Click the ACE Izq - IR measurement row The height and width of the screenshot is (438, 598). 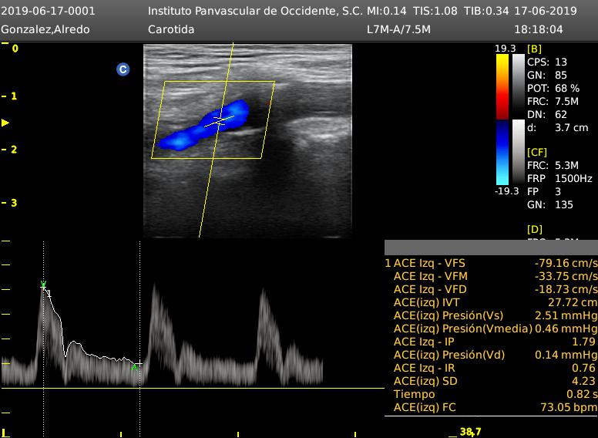point(490,368)
